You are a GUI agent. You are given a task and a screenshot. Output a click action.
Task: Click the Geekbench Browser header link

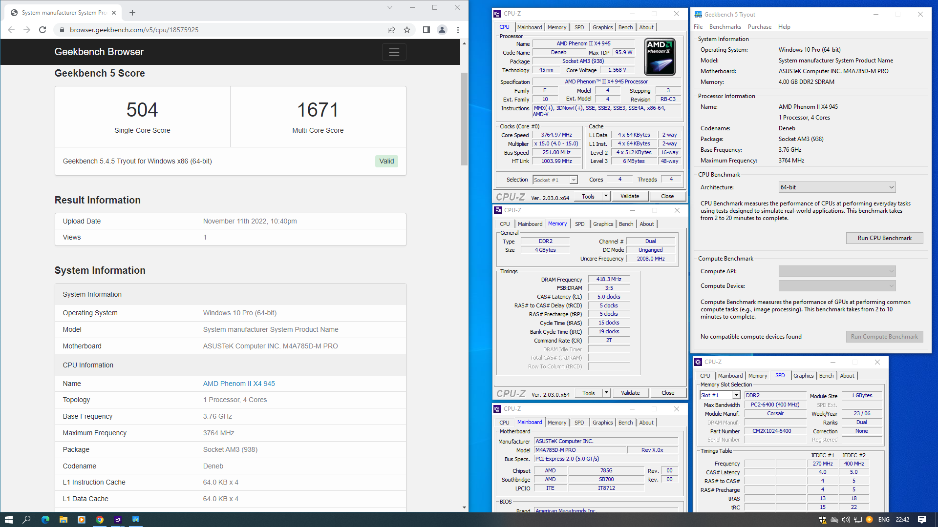pos(99,52)
